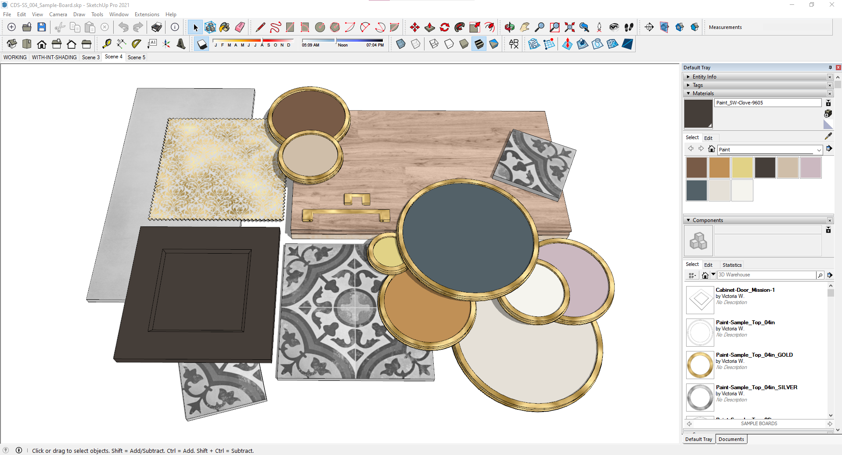This screenshot has width=842, height=455.
Task: Select the Eraser tool
Action: tap(240, 27)
